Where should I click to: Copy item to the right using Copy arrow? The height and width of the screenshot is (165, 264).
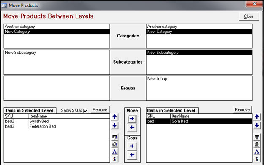point(132,146)
